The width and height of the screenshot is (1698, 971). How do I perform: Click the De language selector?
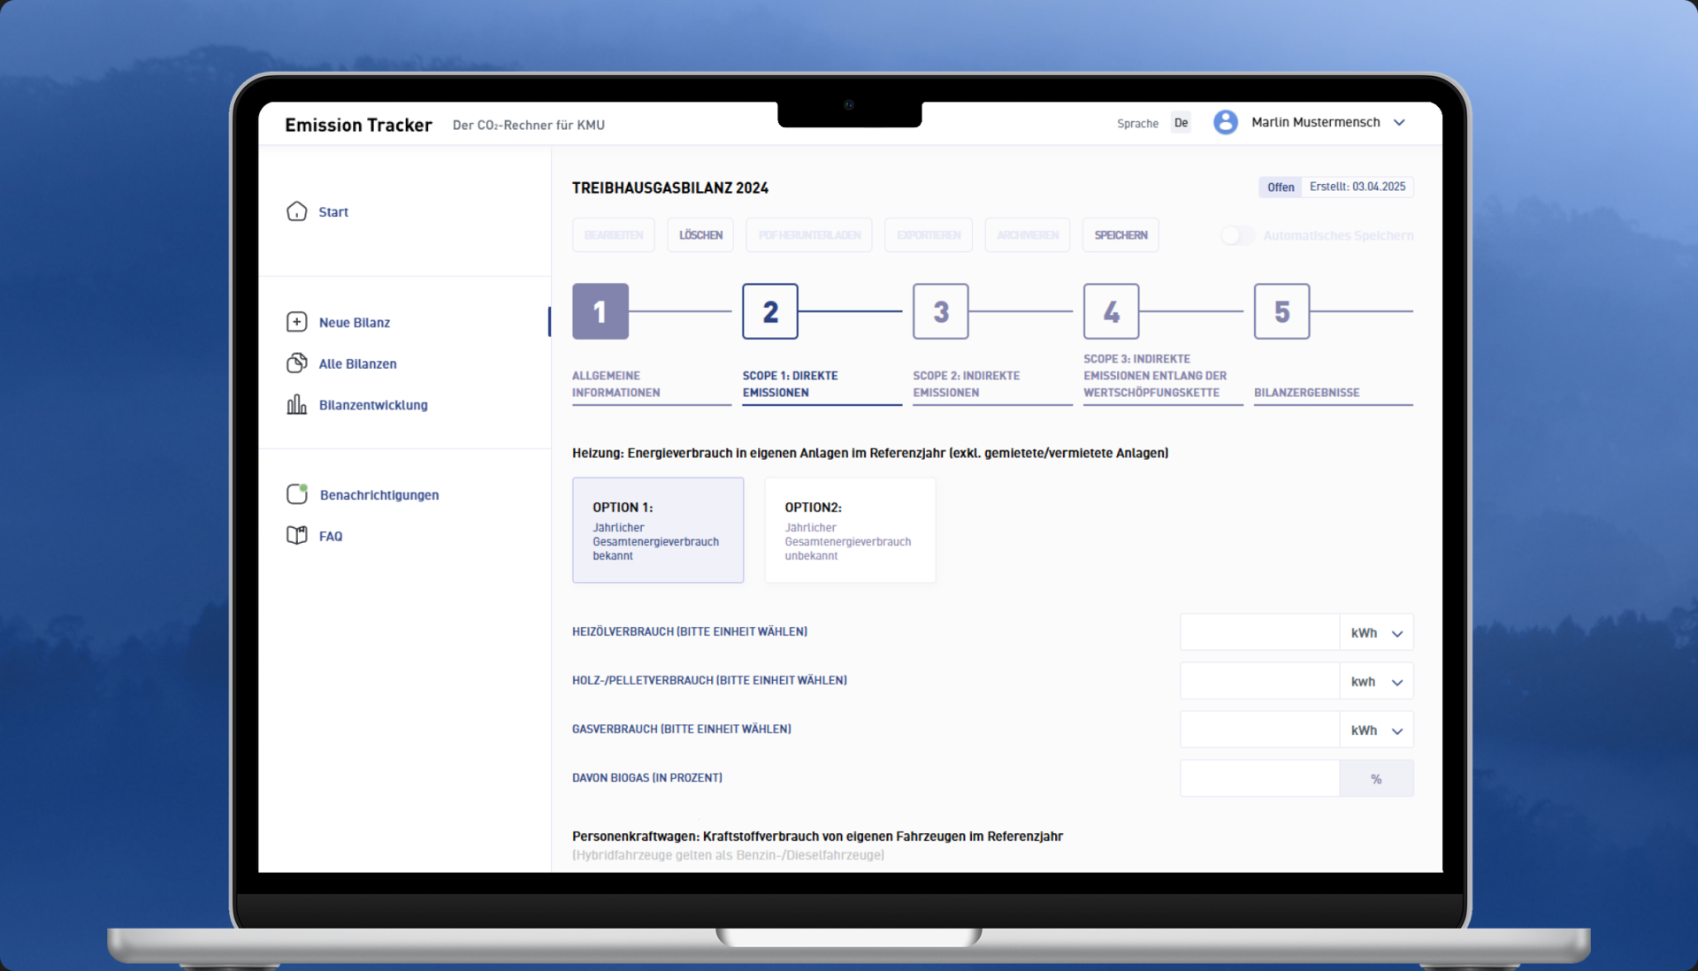[x=1181, y=123]
